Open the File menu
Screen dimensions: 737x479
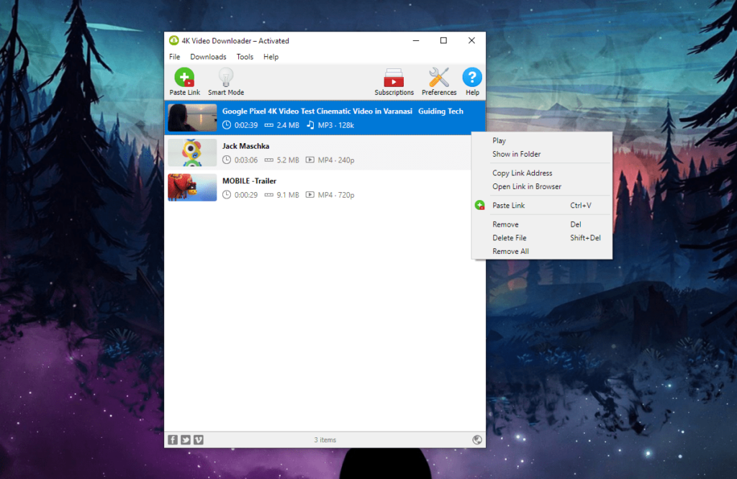[x=174, y=57]
